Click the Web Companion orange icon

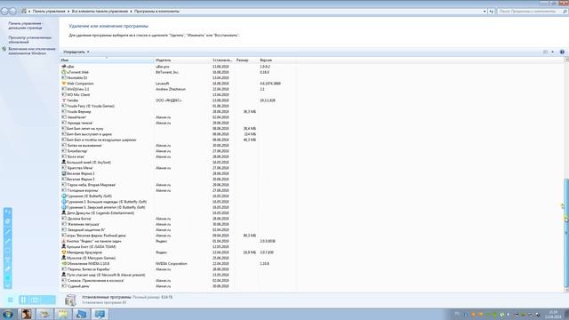[x=64, y=84]
